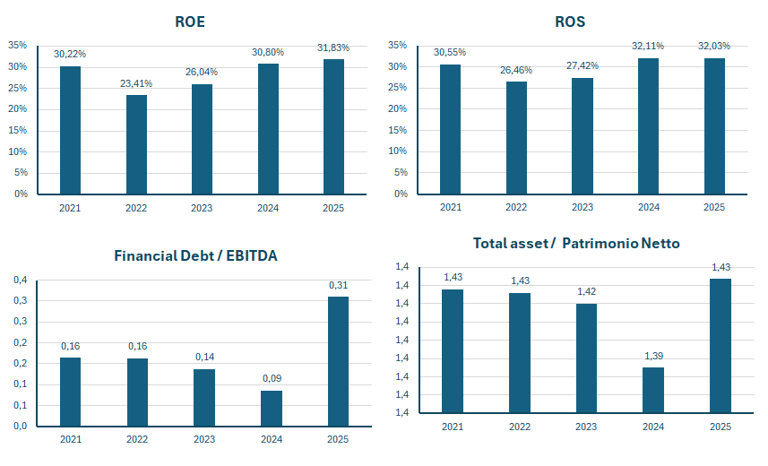Select the 32,03% data label in ROS chart
The width and height of the screenshot is (768, 466).
click(714, 46)
